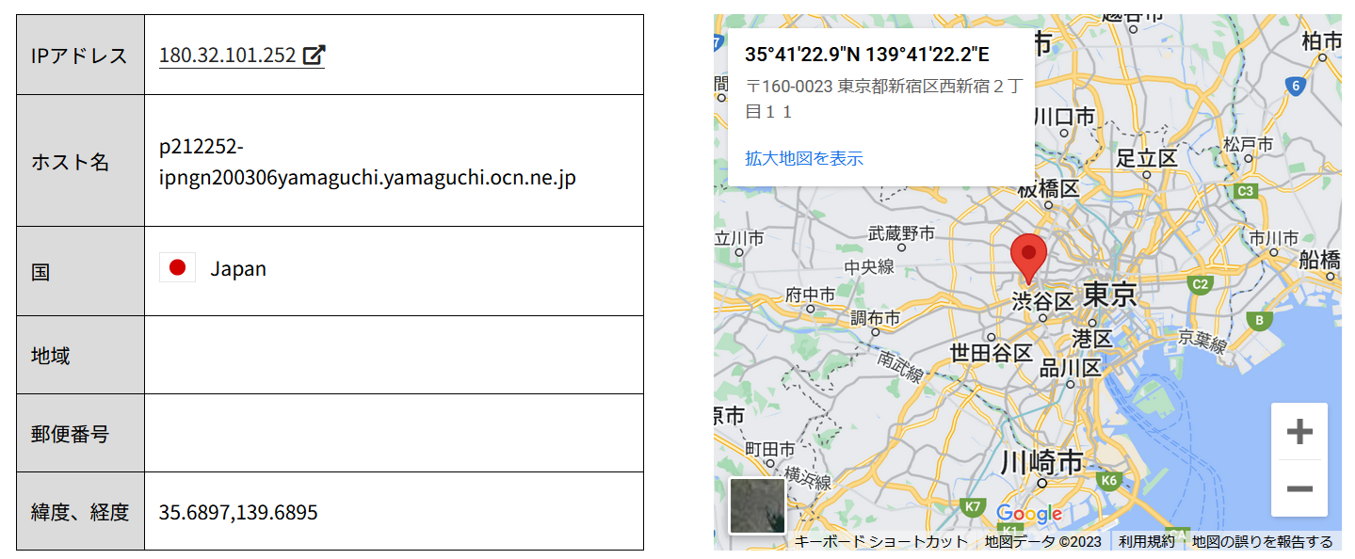Click the Japan flag icon

click(x=177, y=268)
